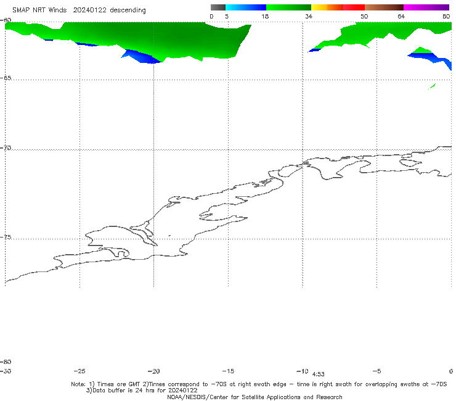Screen dimensions: 456x401
Task: Click the longitude label '-30'
Action: tap(6, 371)
